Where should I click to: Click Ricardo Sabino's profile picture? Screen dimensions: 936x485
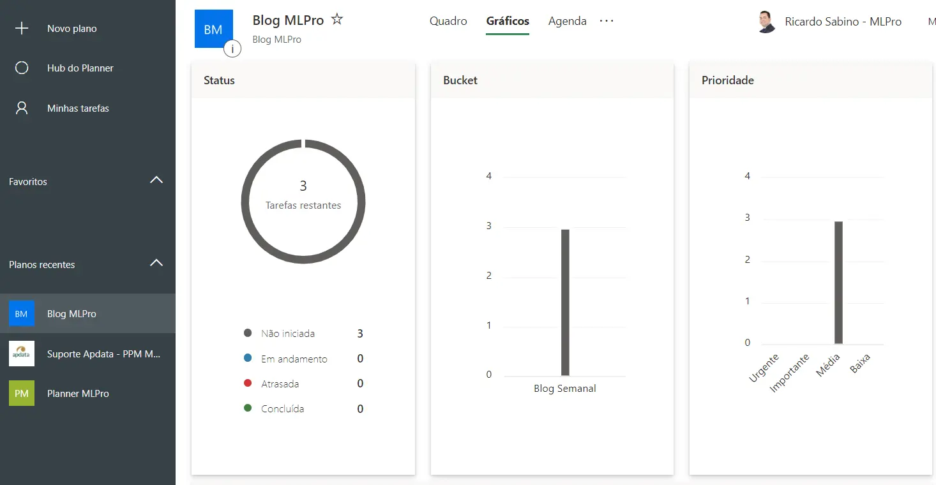click(765, 21)
